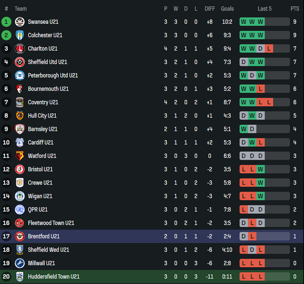Screen dimensions: 304x284
Task: Open the Sheffield Utd U21 team link
Action: (47, 62)
